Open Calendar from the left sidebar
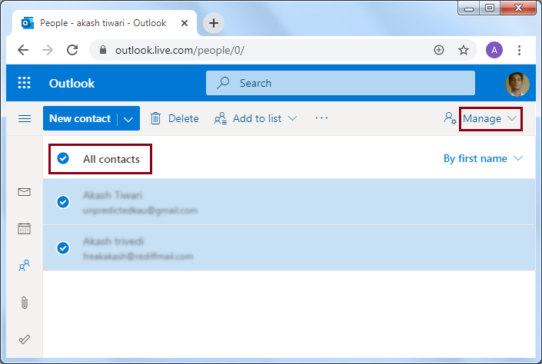Screen dimensions: 542x364 click(x=24, y=229)
